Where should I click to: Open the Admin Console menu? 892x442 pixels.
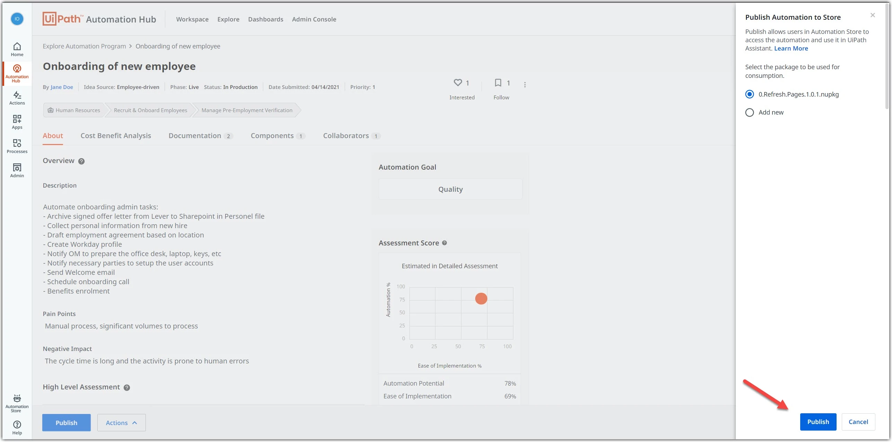[314, 19]
